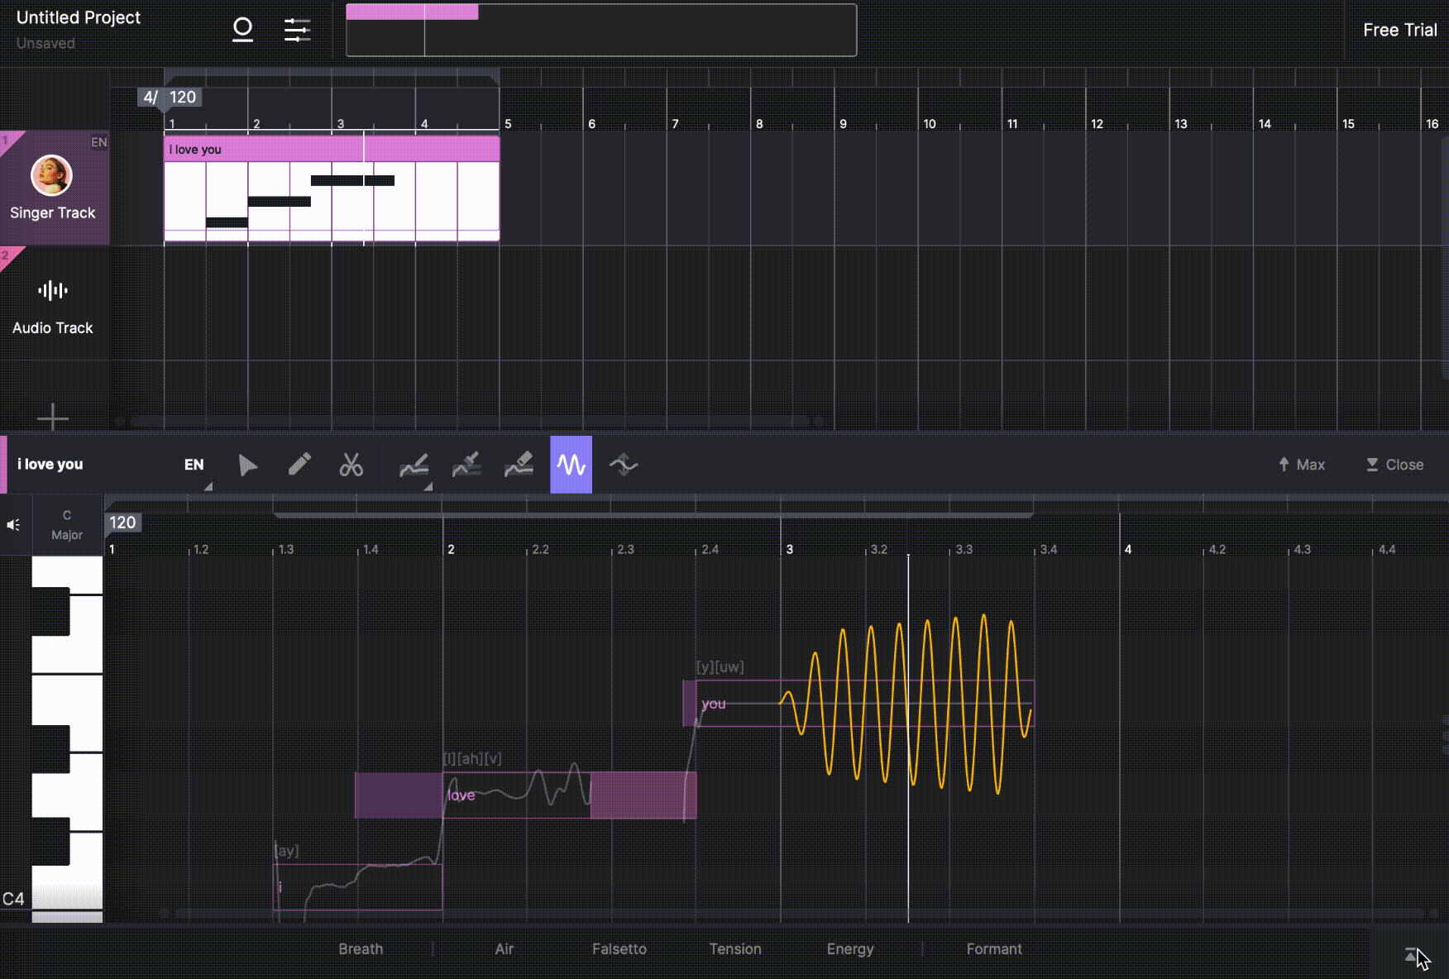Choose the scissors split tool
Screen dimensions: 1449x979
(x=351, y=465)
